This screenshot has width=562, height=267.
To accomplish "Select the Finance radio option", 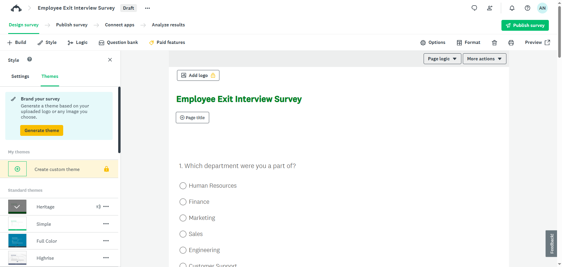I will 183,202.
